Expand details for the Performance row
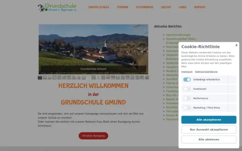The image size is (242, 151). (232, 98)
